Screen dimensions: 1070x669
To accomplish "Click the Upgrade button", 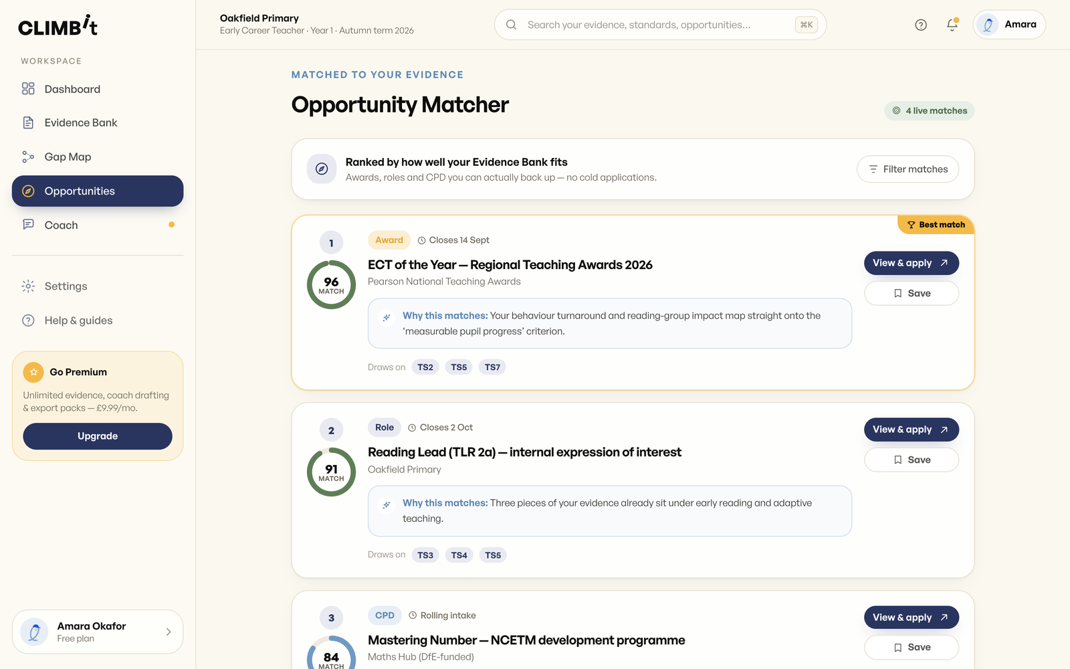I will (98, 436).
